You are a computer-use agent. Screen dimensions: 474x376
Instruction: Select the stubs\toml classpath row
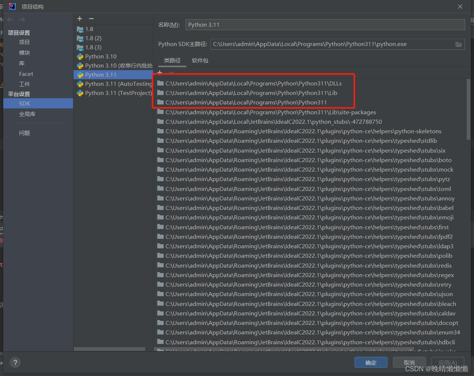click(311, 189)
